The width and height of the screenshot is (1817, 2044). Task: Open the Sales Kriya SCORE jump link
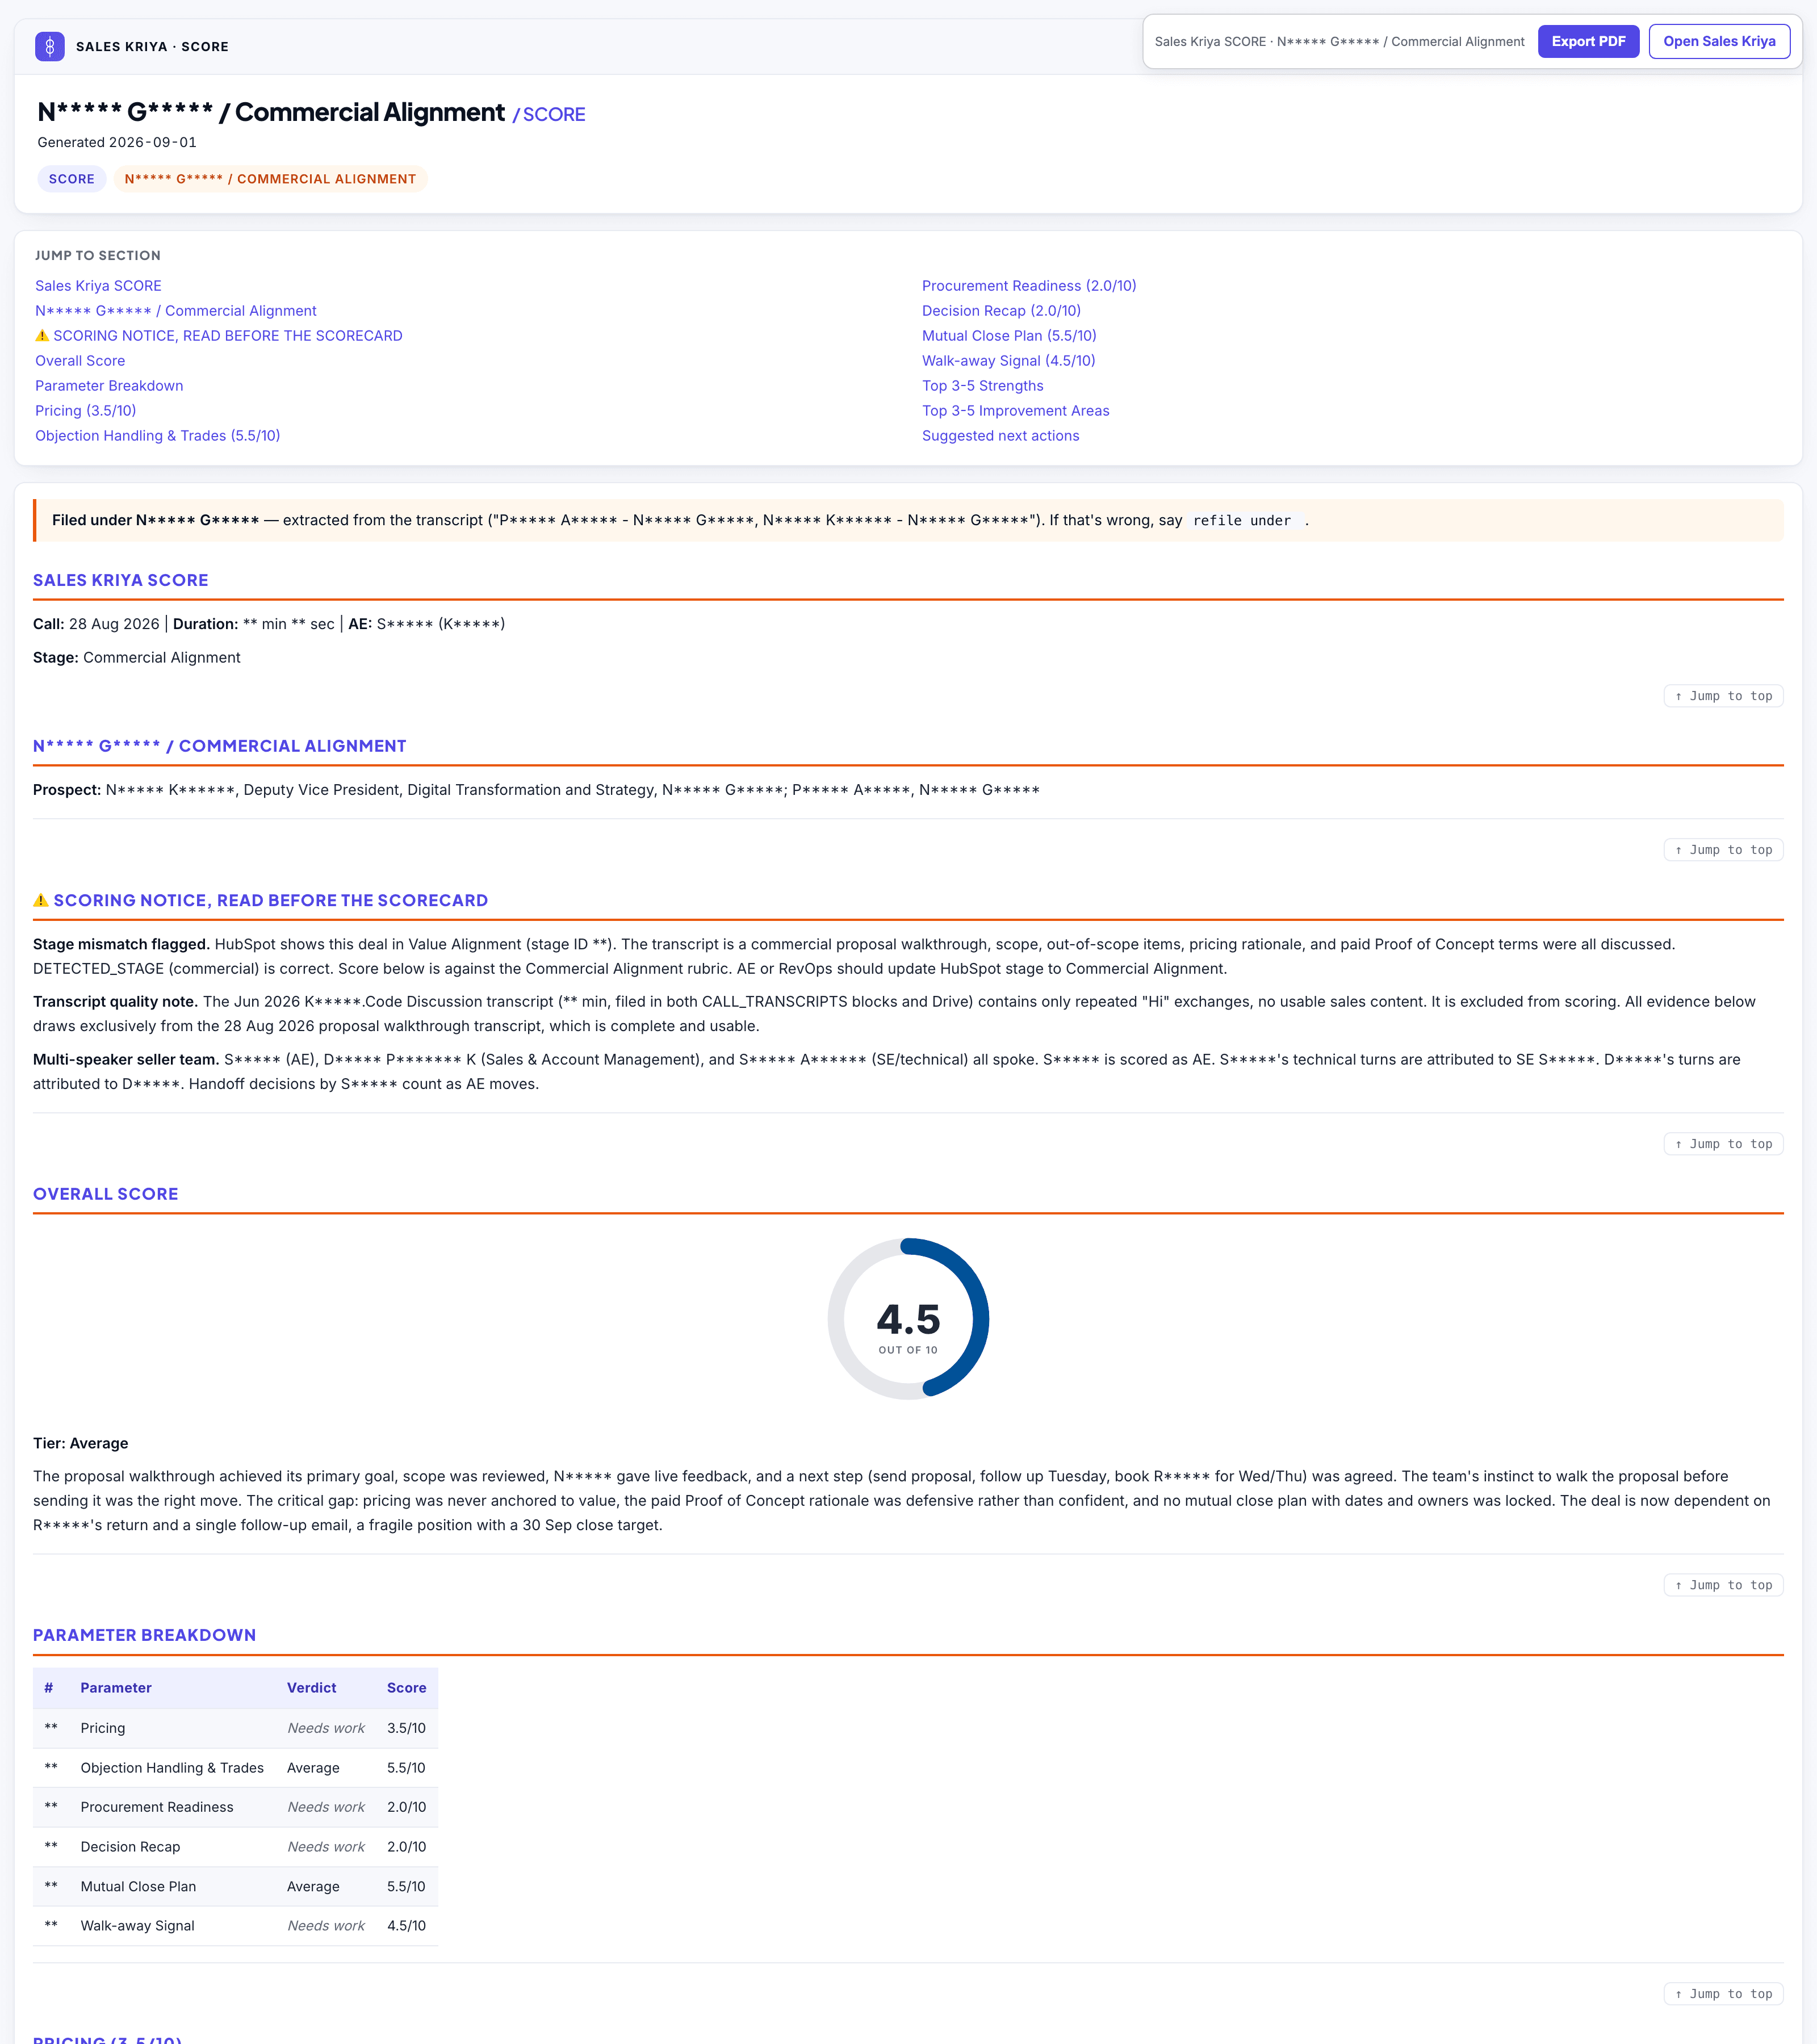tap(98, 286)
